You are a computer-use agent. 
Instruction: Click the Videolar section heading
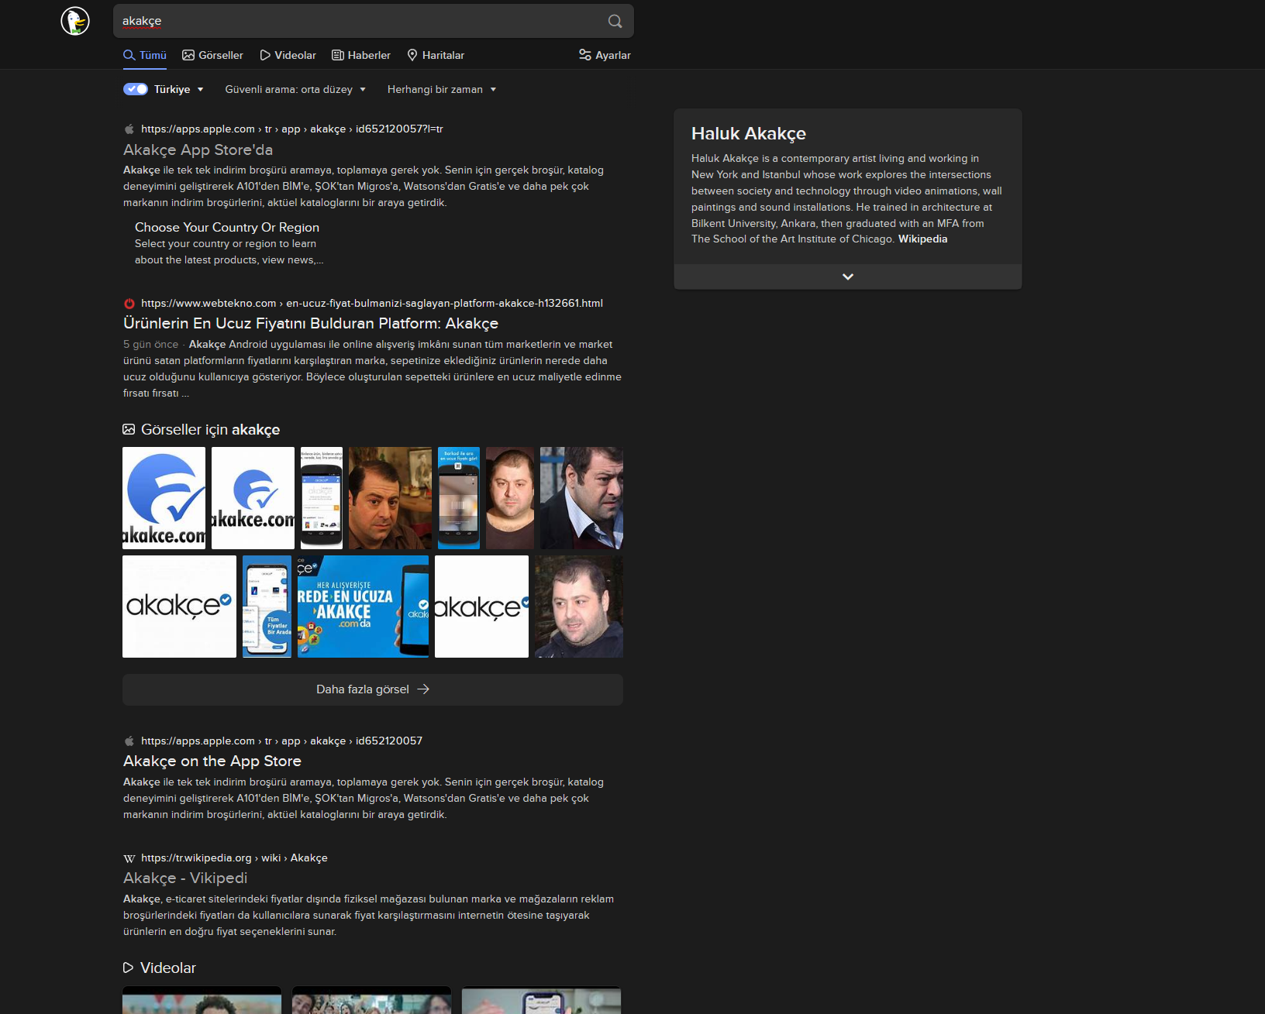point(168,968)
